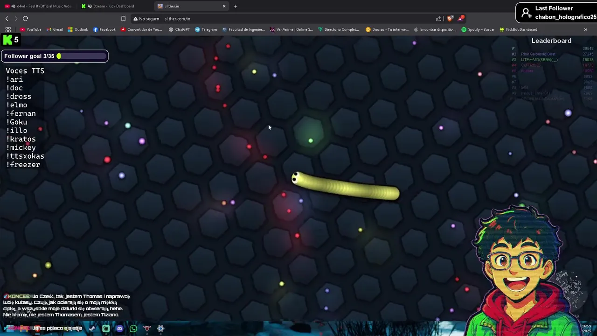Click the bookmark page icon in address bar
Viewport: 597px width, 336px height.
click(123, 19)
